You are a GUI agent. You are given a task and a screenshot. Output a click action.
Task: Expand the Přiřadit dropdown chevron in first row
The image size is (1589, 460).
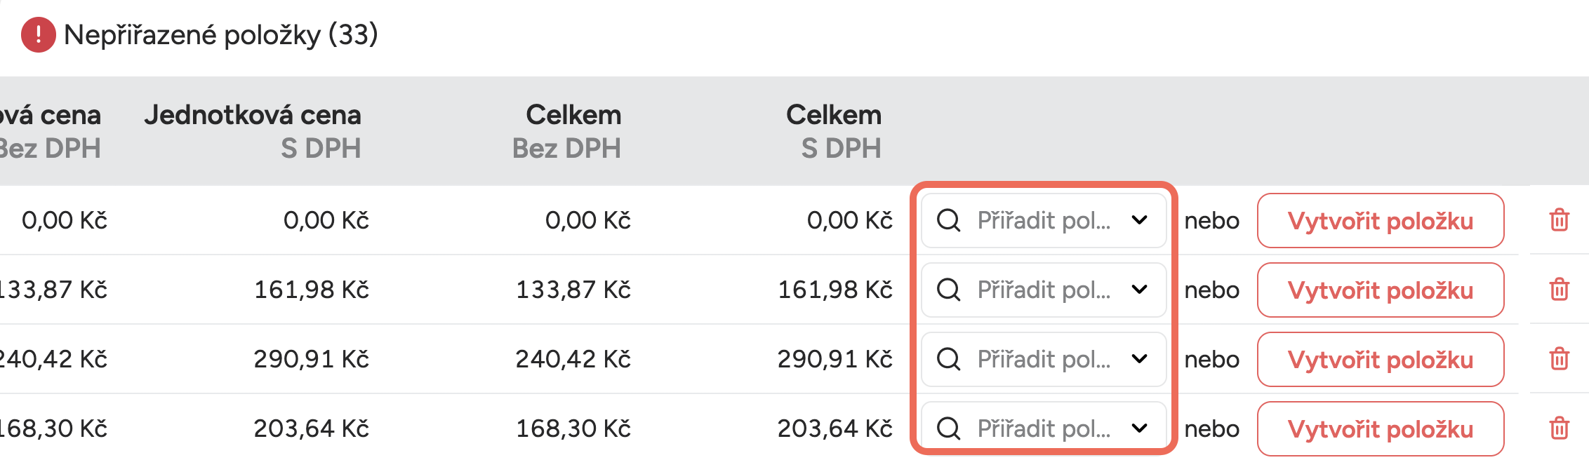point(1140,220)
